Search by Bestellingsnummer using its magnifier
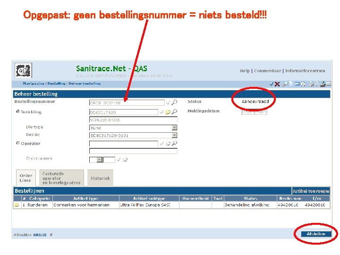The width and height of the screenshot is (340, 255). 174,102
